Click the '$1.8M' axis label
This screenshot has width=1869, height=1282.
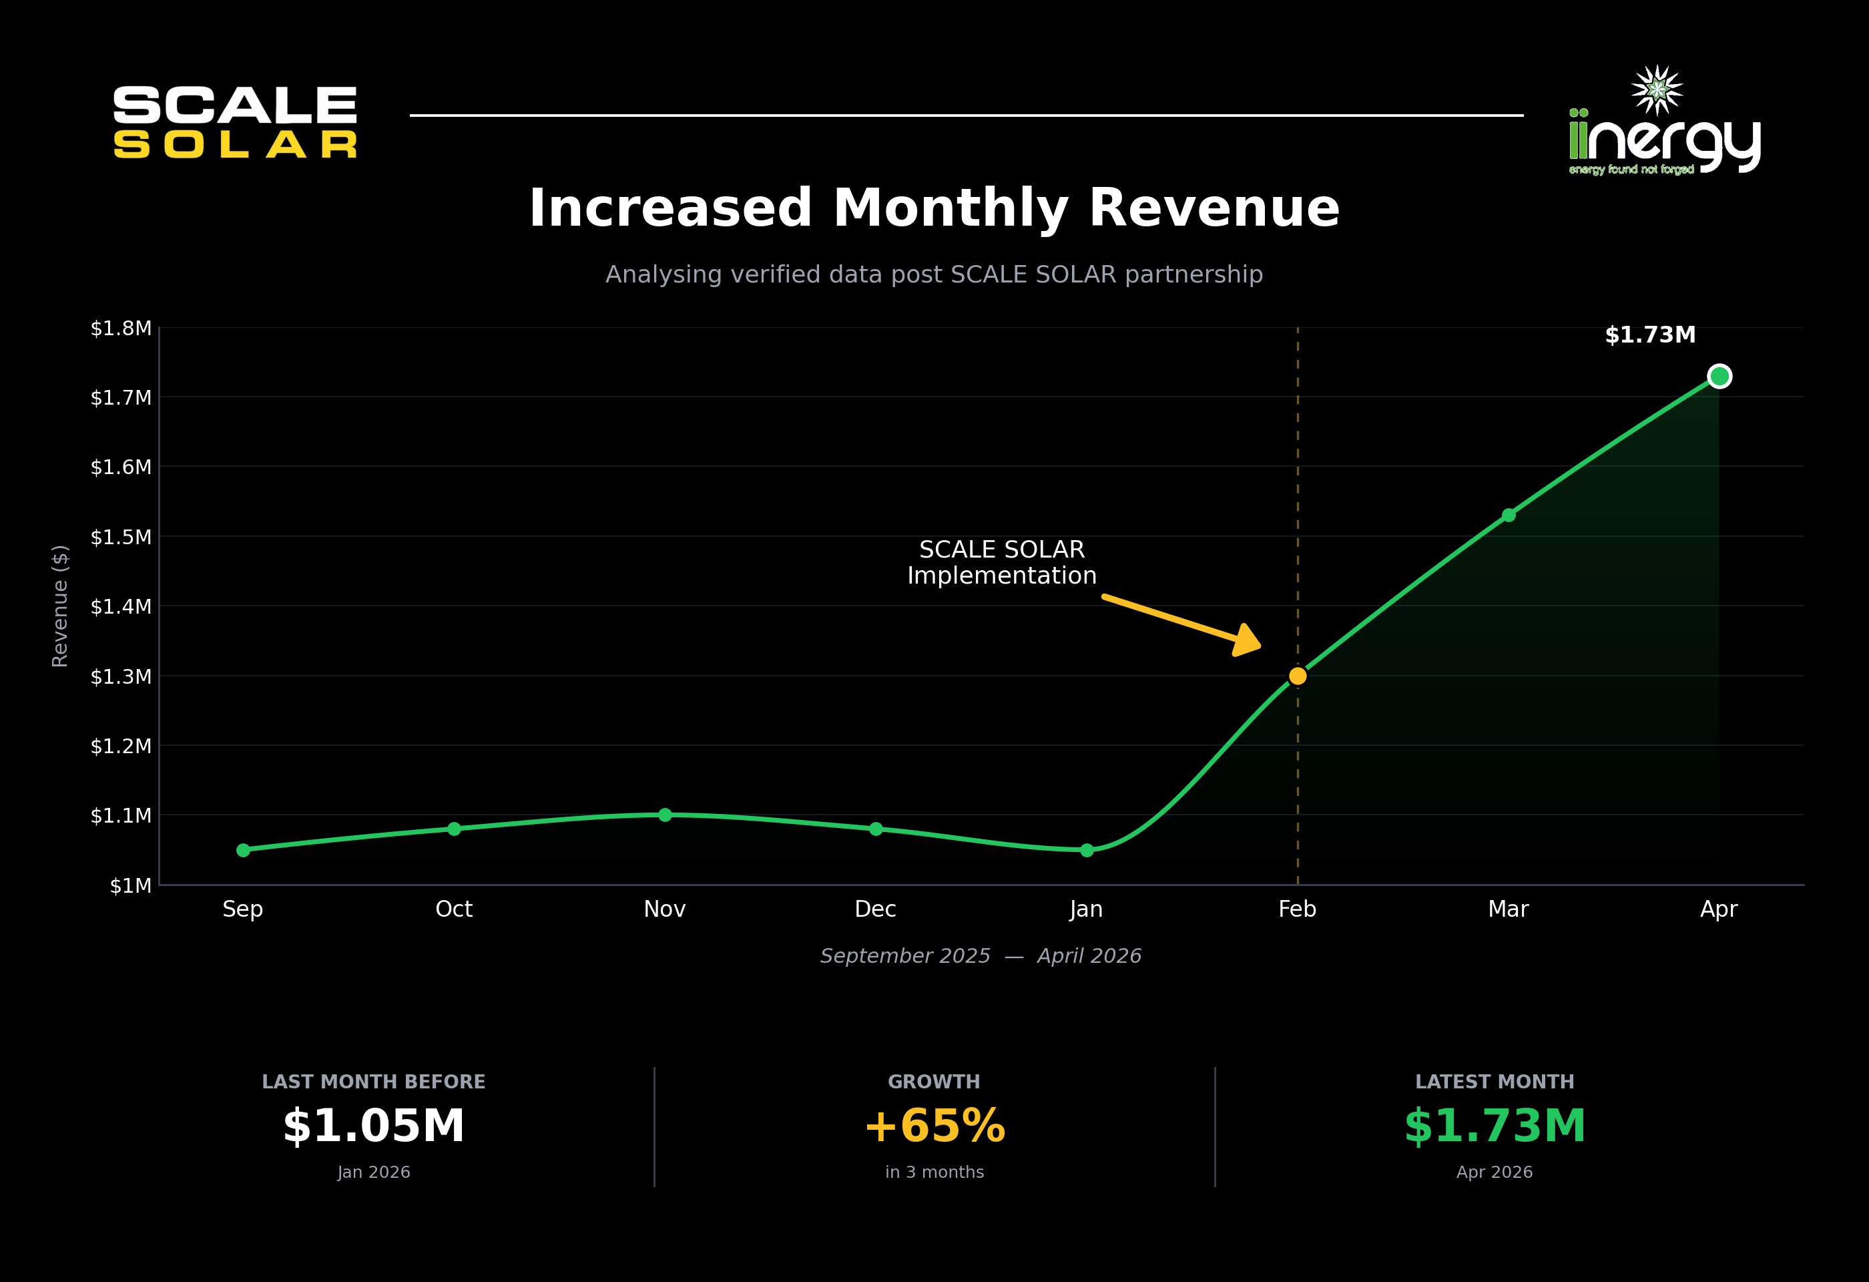[121, 328]
